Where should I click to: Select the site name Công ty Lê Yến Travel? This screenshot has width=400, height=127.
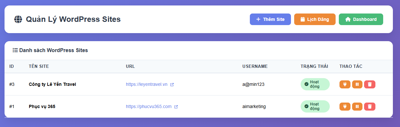tap(52, 84)
